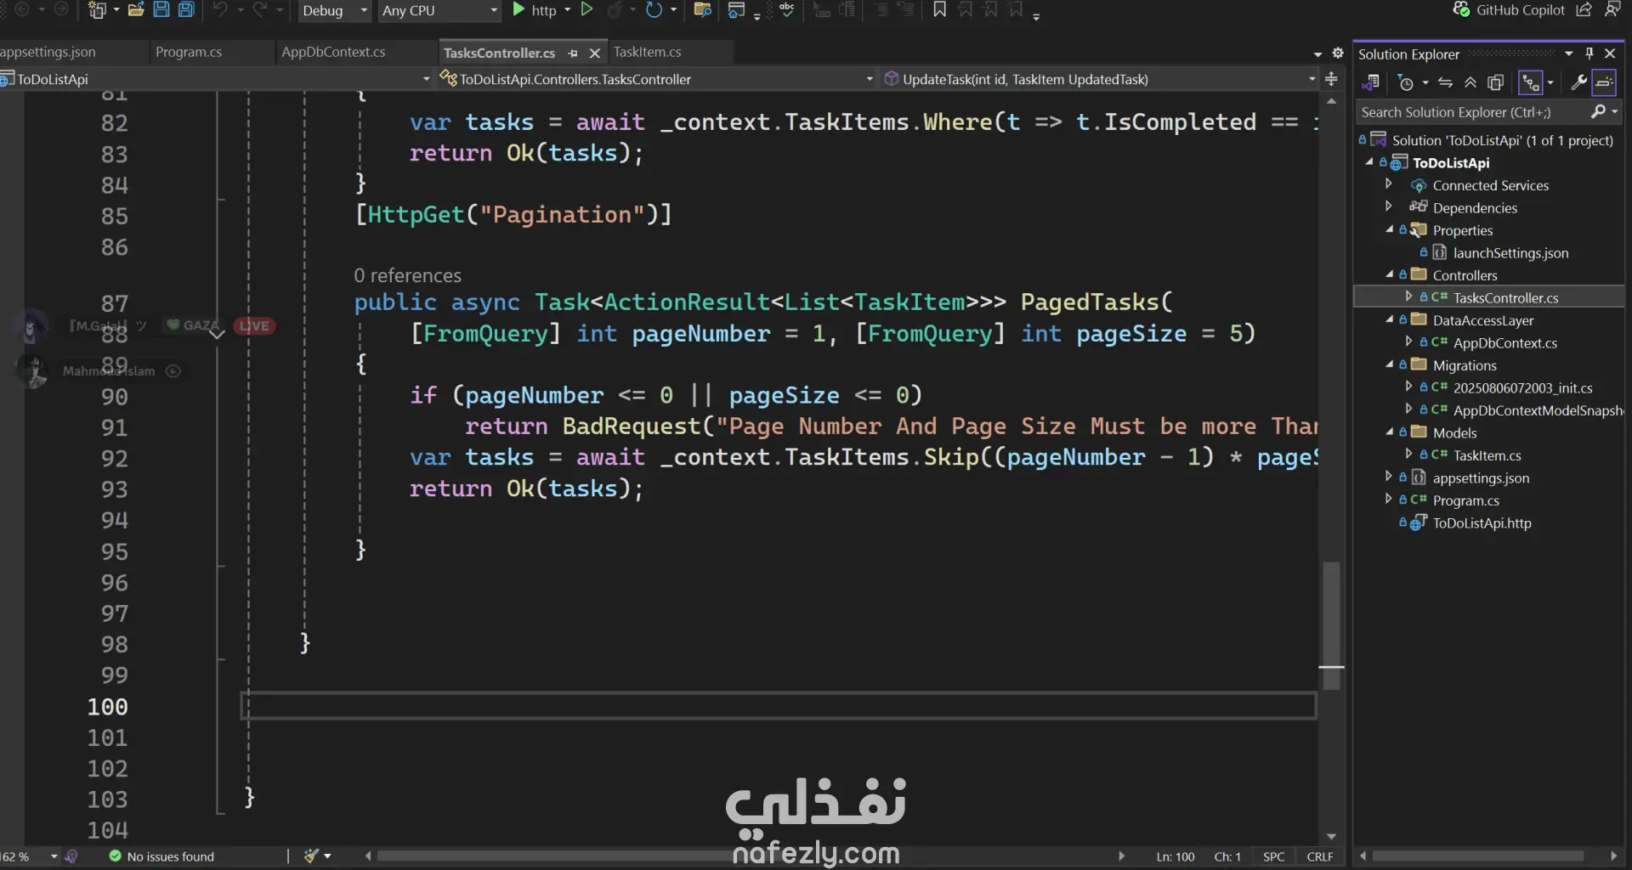Click Sync with Active Document icon
The image size is (1632, 870).
click(1445, 82)
